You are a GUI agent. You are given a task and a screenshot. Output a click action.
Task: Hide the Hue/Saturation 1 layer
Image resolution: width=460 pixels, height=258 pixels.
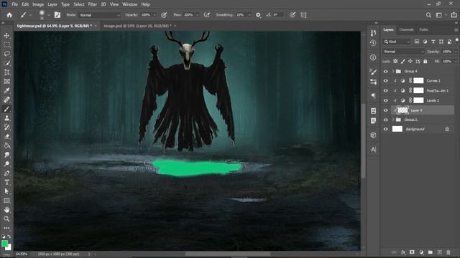tap(385, 91)
